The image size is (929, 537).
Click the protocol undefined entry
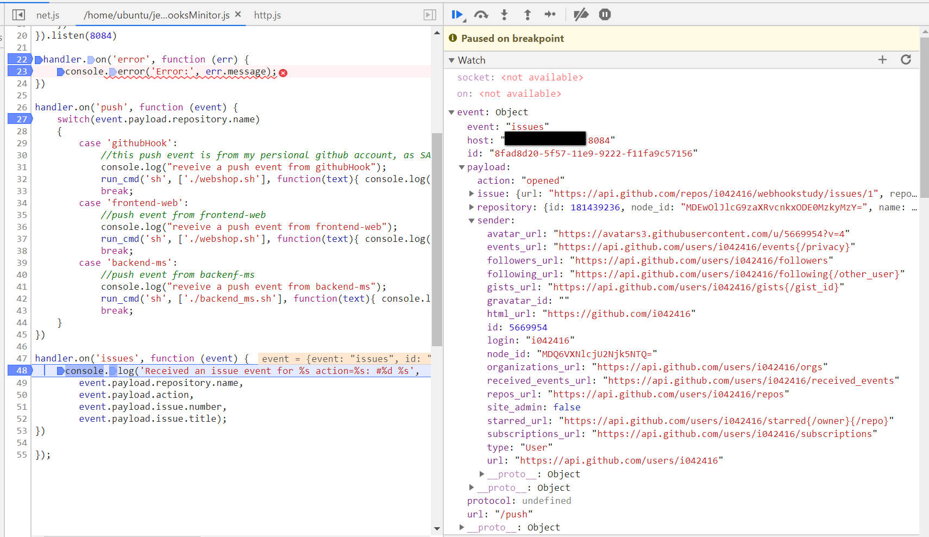click(x=519, y=501)
